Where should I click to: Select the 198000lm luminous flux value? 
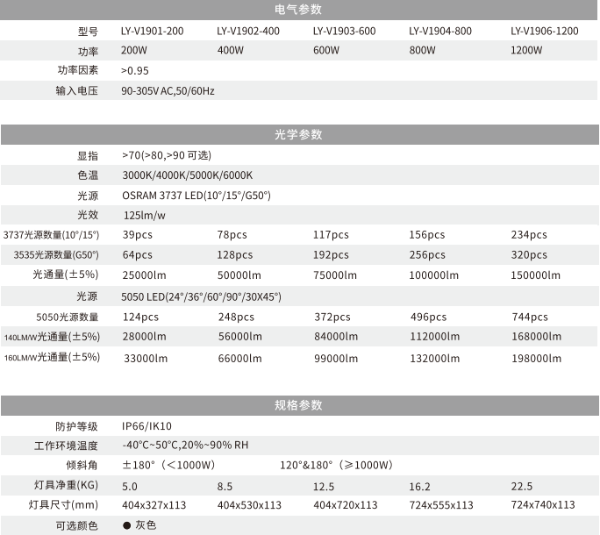click(x=536, y=358)
